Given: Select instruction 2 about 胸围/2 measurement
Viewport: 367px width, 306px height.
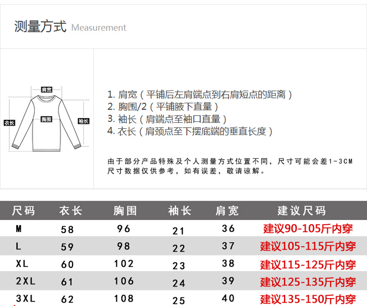Looking at the screenshot, I should click(x=162, y=107).
